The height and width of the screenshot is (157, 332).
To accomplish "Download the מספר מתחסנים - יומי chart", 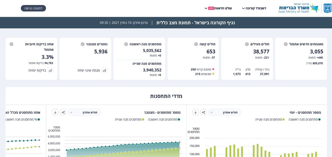I will (x=196, y=112).
